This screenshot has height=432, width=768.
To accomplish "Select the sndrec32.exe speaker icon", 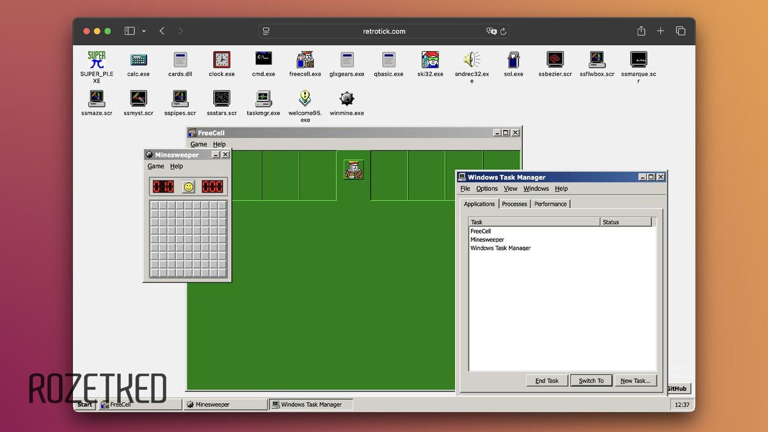I will [x=472, y=60].
